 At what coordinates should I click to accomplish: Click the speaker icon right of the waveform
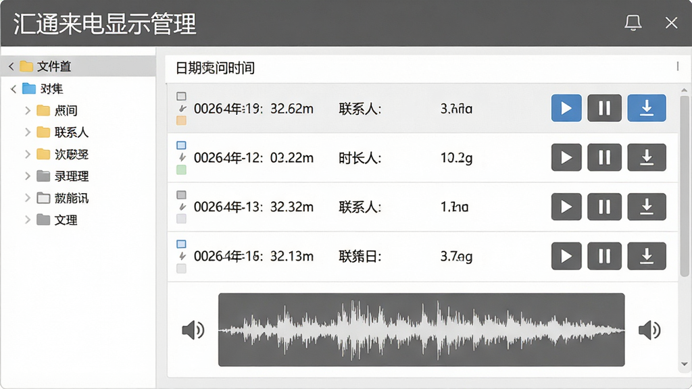click(x=649, y=330)
